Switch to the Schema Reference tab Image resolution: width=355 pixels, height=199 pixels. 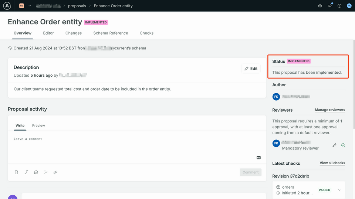(111, 33)
